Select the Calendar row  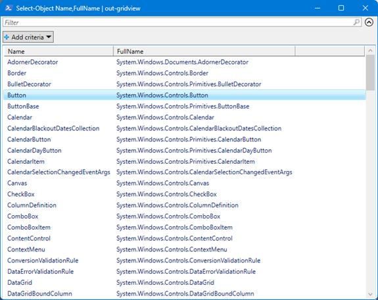185,117
